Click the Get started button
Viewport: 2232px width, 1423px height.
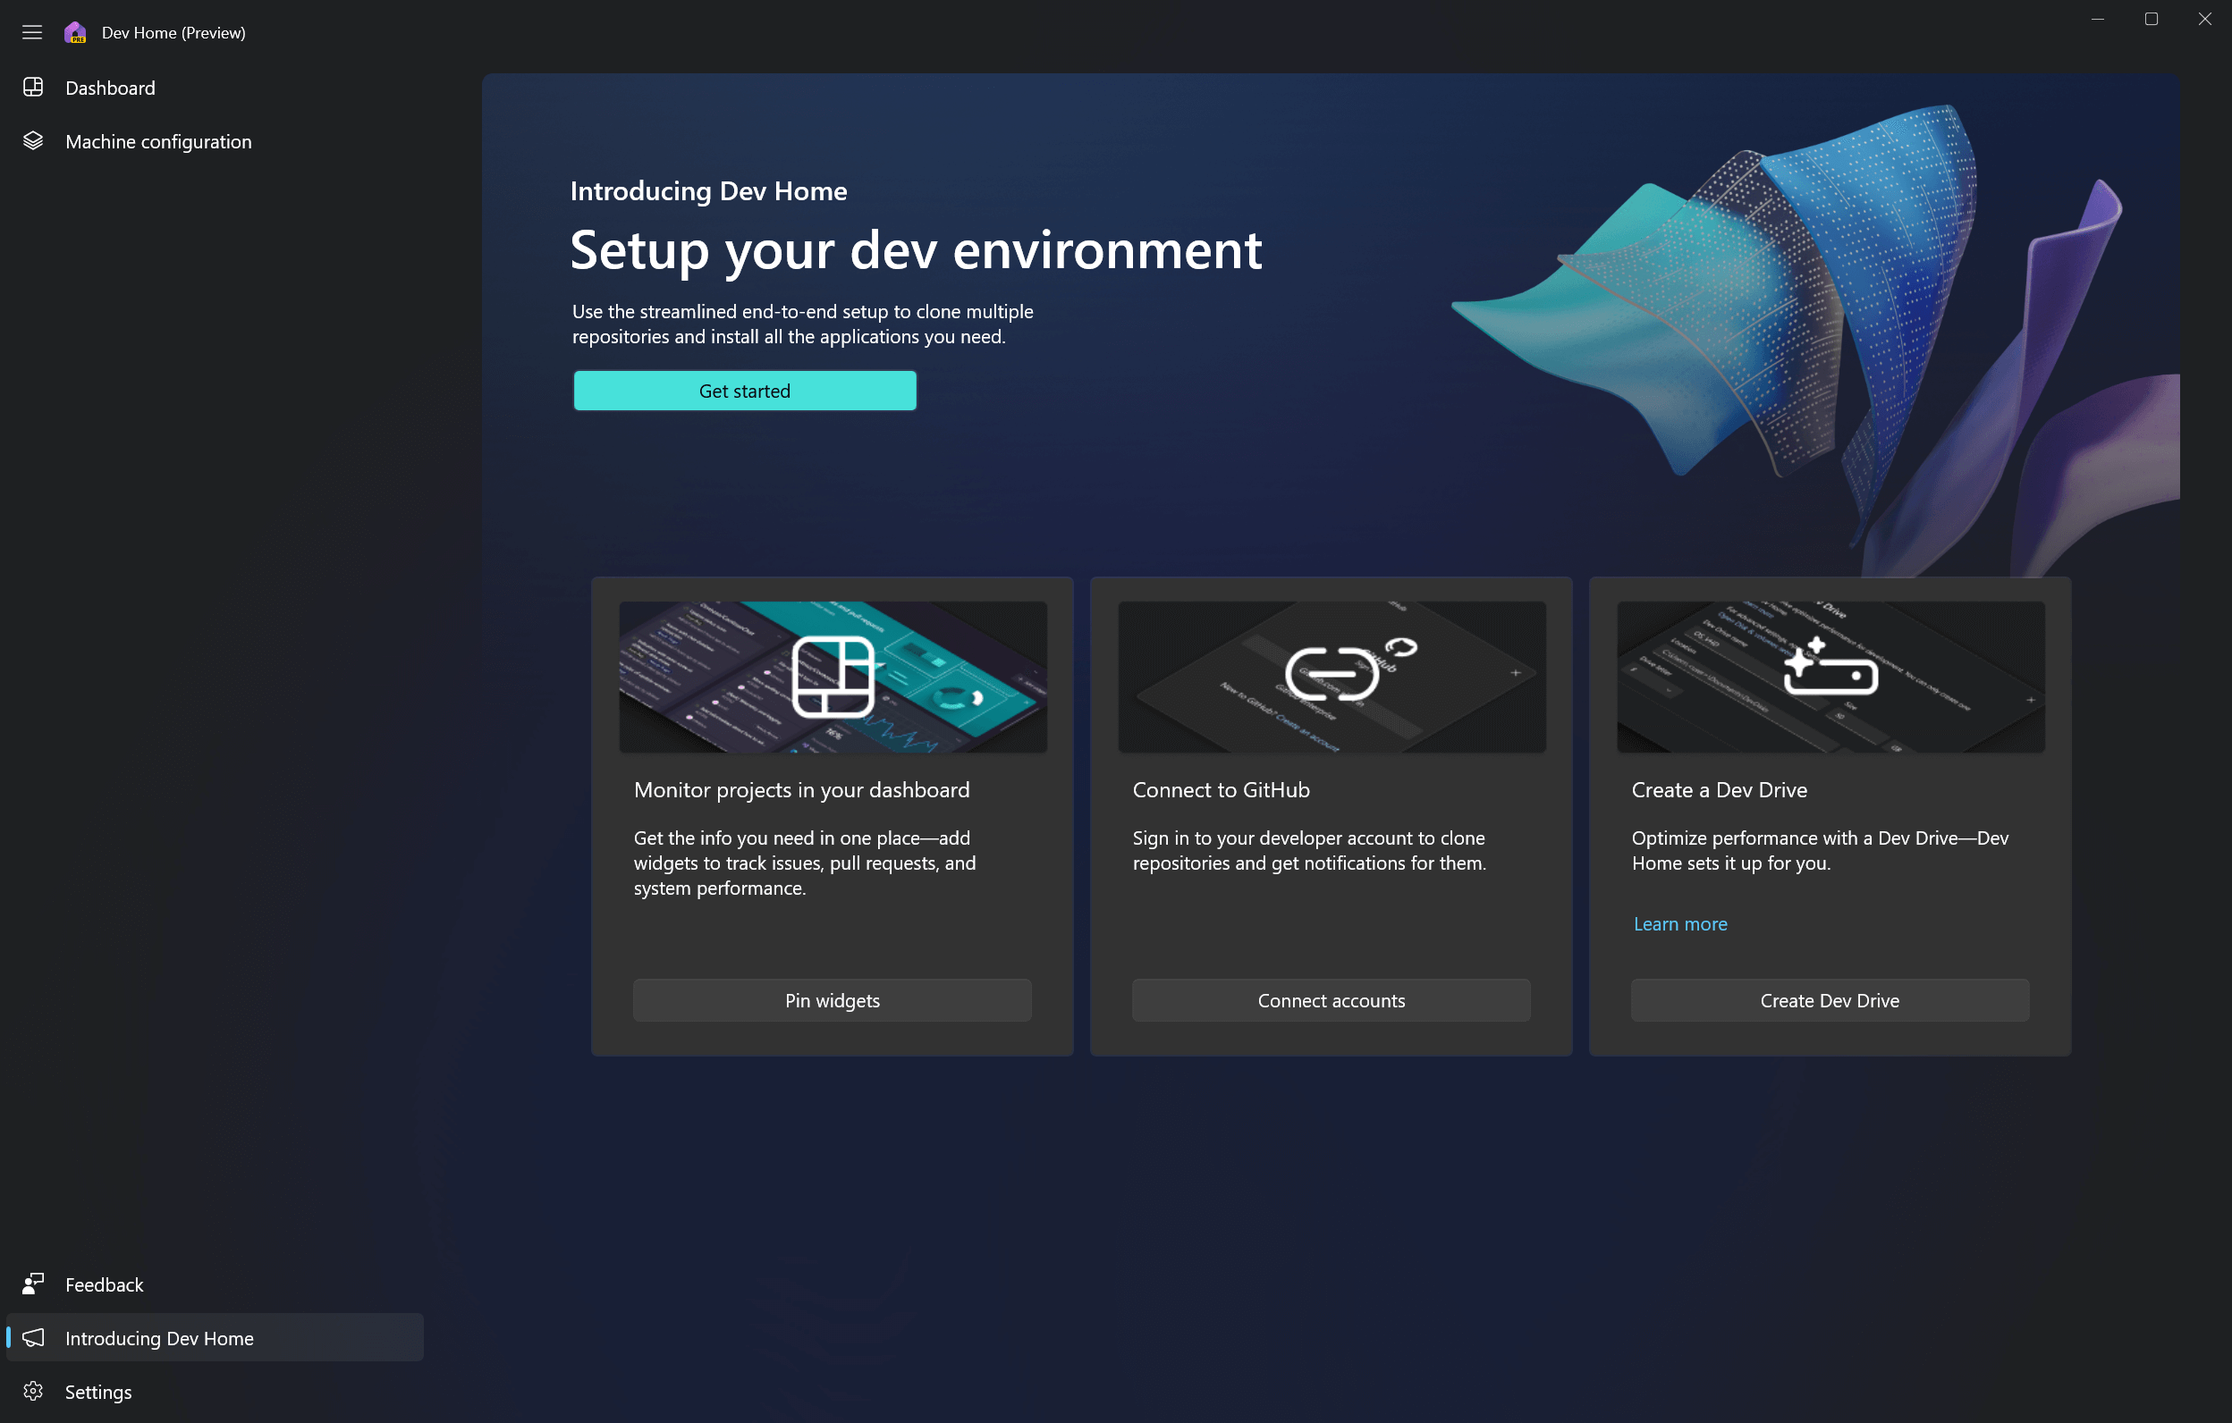click(x=743, y=391)
